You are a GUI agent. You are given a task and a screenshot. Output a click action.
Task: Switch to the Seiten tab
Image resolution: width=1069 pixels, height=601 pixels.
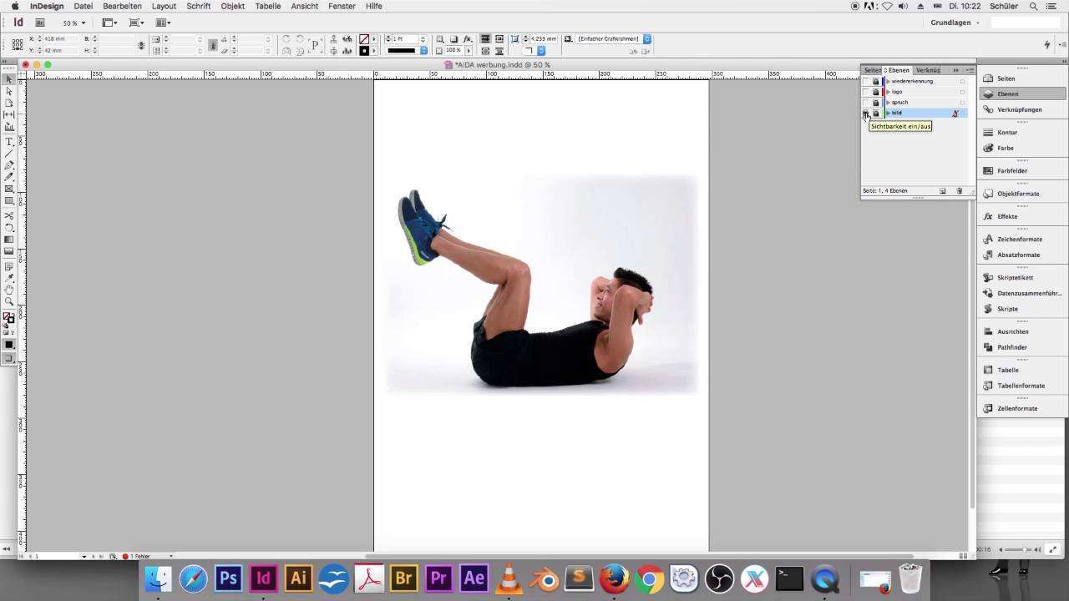[872, 70]
